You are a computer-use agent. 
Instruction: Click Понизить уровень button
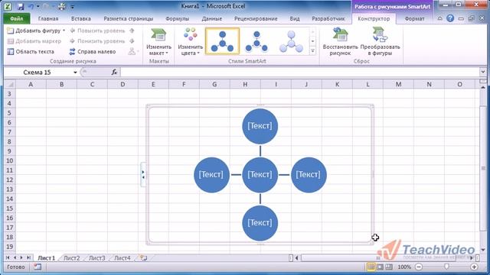coord(97,40)
